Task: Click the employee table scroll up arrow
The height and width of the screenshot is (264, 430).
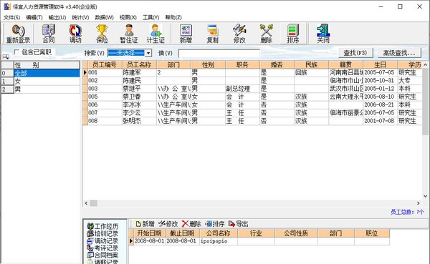Action: click(425, 65)
